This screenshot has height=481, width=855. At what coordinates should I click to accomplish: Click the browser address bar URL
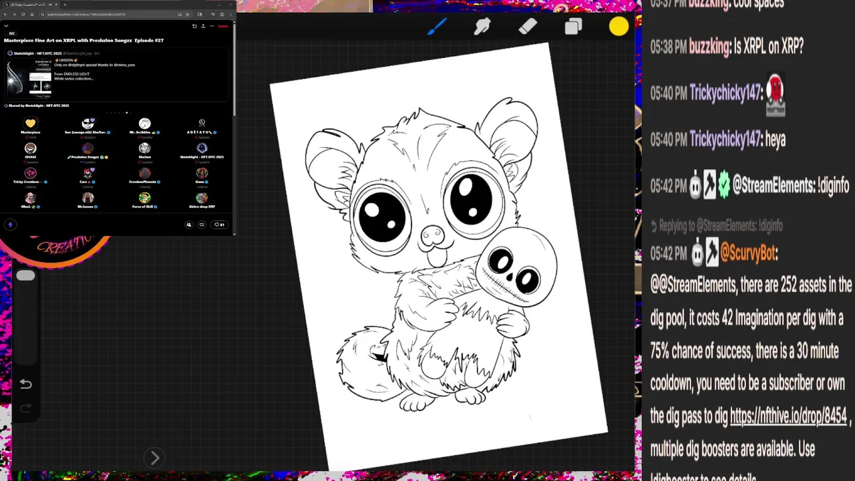point(86,14)
